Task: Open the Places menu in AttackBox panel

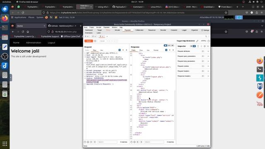Action: coord(31,17)
